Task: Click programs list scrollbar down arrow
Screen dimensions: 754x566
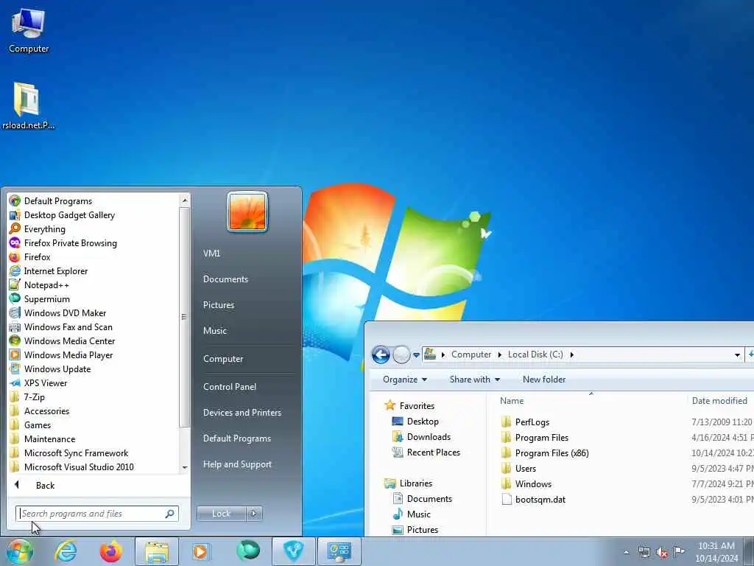Action: (185, 467)
